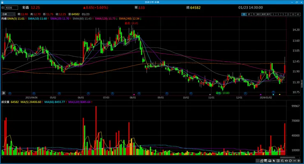The width and height of the screenshot is (304, 164).
Task: Select the 30-minute interval tab
Action: point(293,14)
